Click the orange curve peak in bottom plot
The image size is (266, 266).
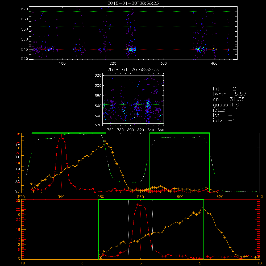tap(202, 207)
